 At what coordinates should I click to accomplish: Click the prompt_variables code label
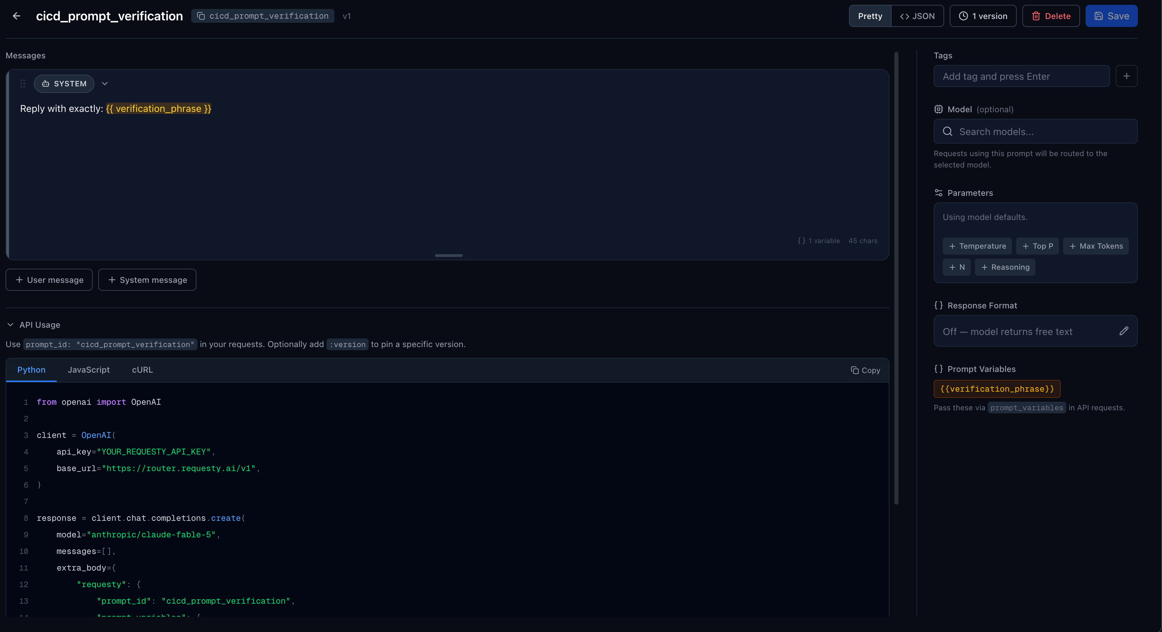1027,408
